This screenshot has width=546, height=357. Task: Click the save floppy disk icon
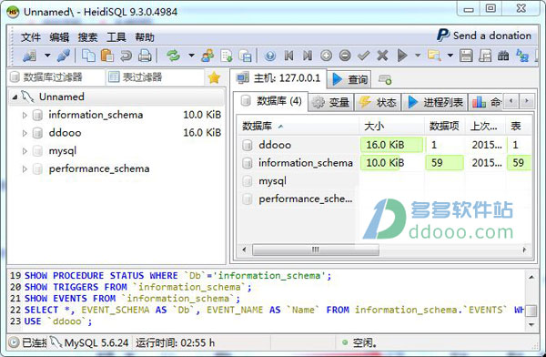[466, 56]
